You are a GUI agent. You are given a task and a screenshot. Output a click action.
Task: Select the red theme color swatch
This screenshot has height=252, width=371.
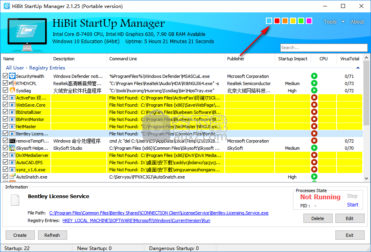[277, 21]
